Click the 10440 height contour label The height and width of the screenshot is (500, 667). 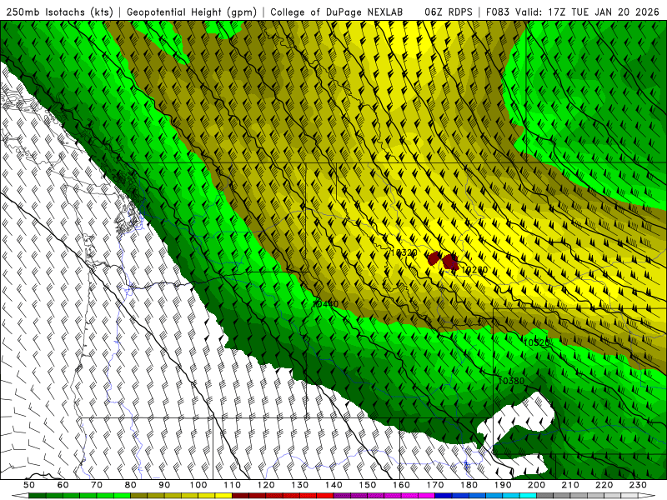coord(325,304)
